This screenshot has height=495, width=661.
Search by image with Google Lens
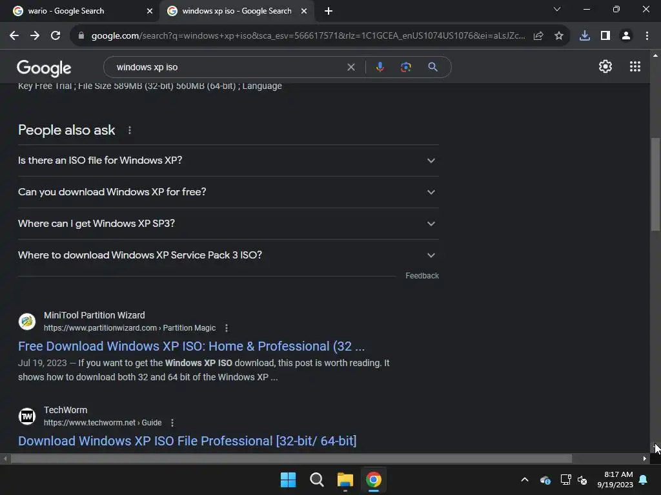405,67
